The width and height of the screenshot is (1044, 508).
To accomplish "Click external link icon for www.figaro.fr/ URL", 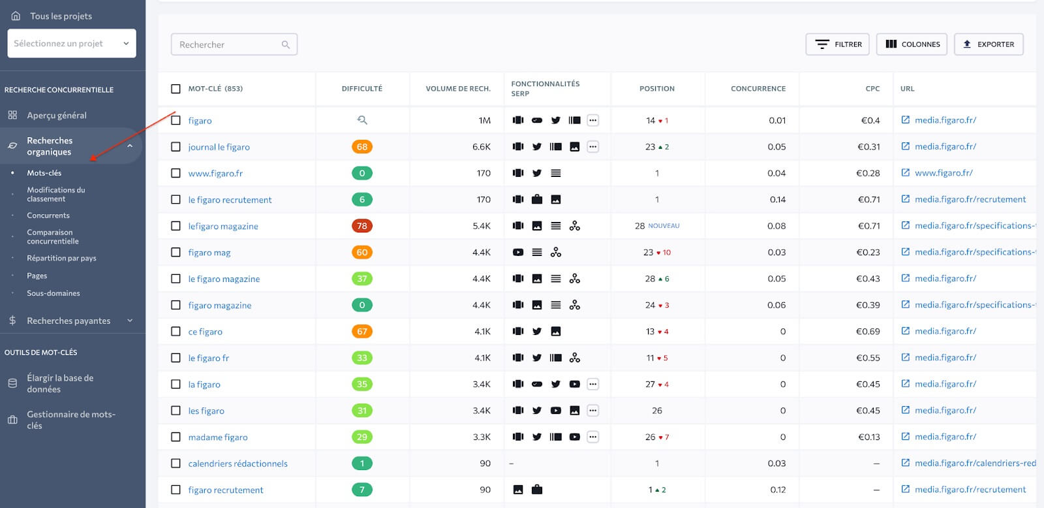I will point(905,172).
